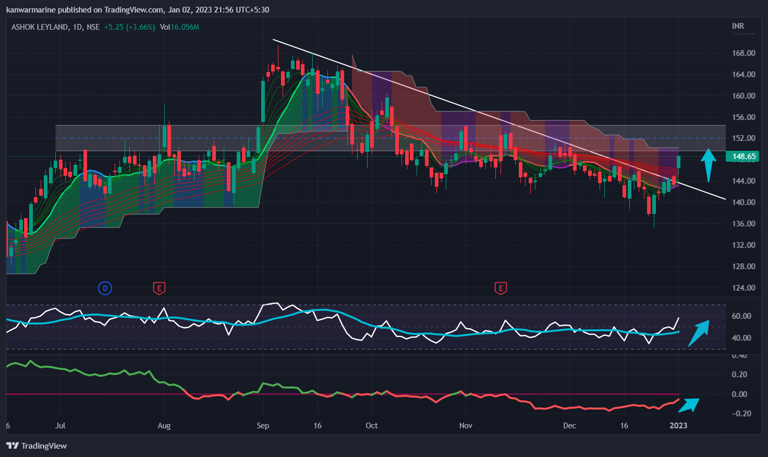Click the ASHOK LEYLAND symbol title

(40, 27)
